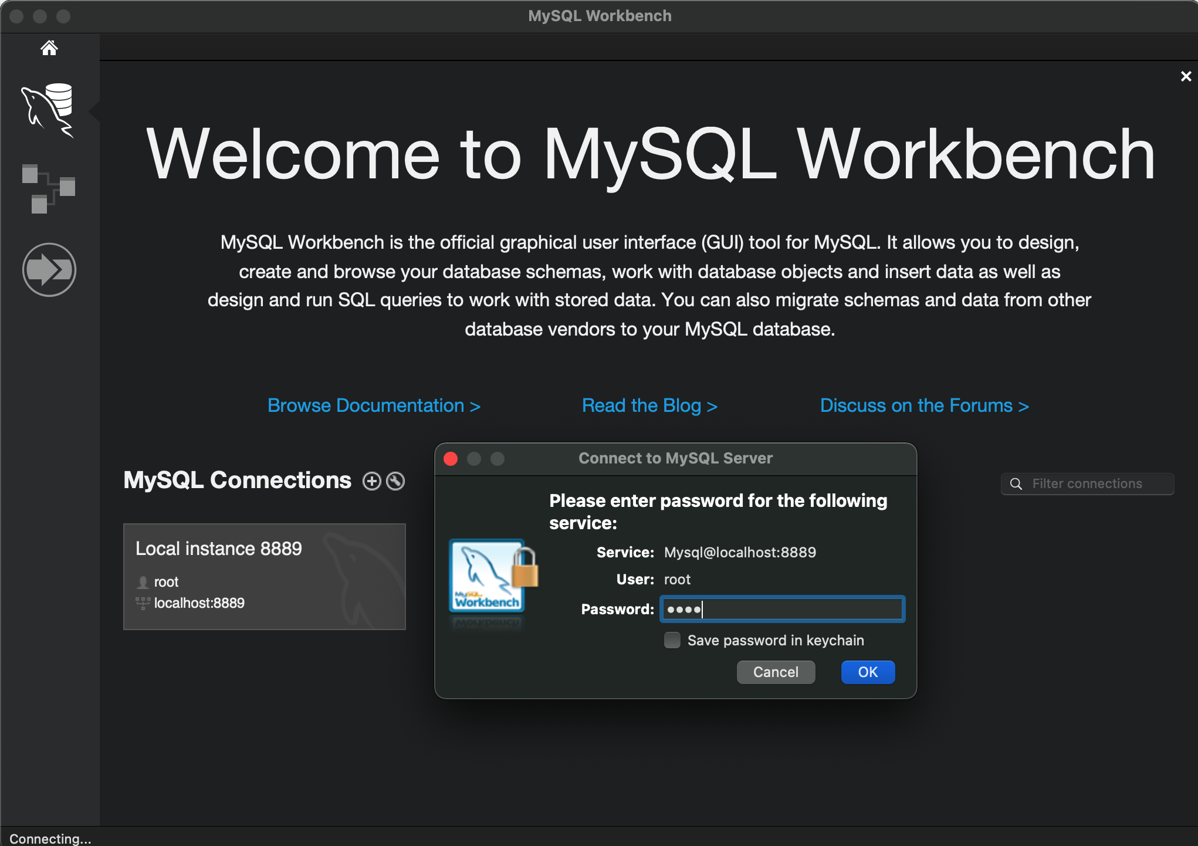Open the migration wizard arrow icon
The height and width of the screenshot is (846, 1198).
(49, 269)
